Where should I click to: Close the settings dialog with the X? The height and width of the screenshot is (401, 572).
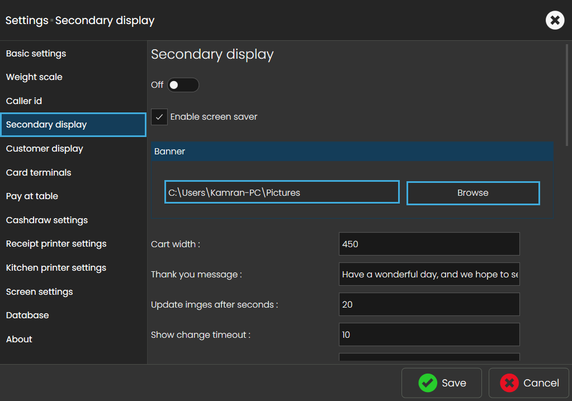[x=555, y=21]
